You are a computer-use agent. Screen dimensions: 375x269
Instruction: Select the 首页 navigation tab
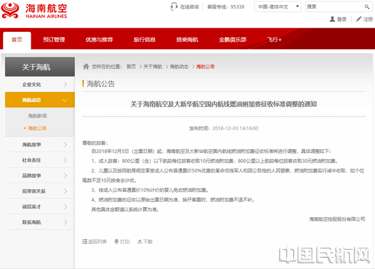click(17, 40)
